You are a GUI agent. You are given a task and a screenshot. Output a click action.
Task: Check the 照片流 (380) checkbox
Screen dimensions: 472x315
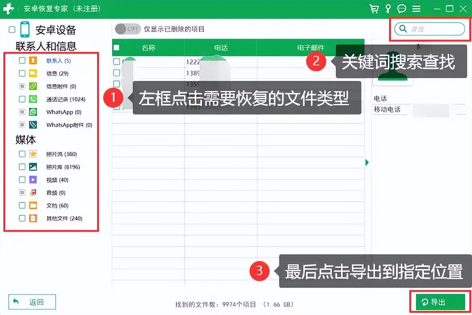[x=22, y=154]
